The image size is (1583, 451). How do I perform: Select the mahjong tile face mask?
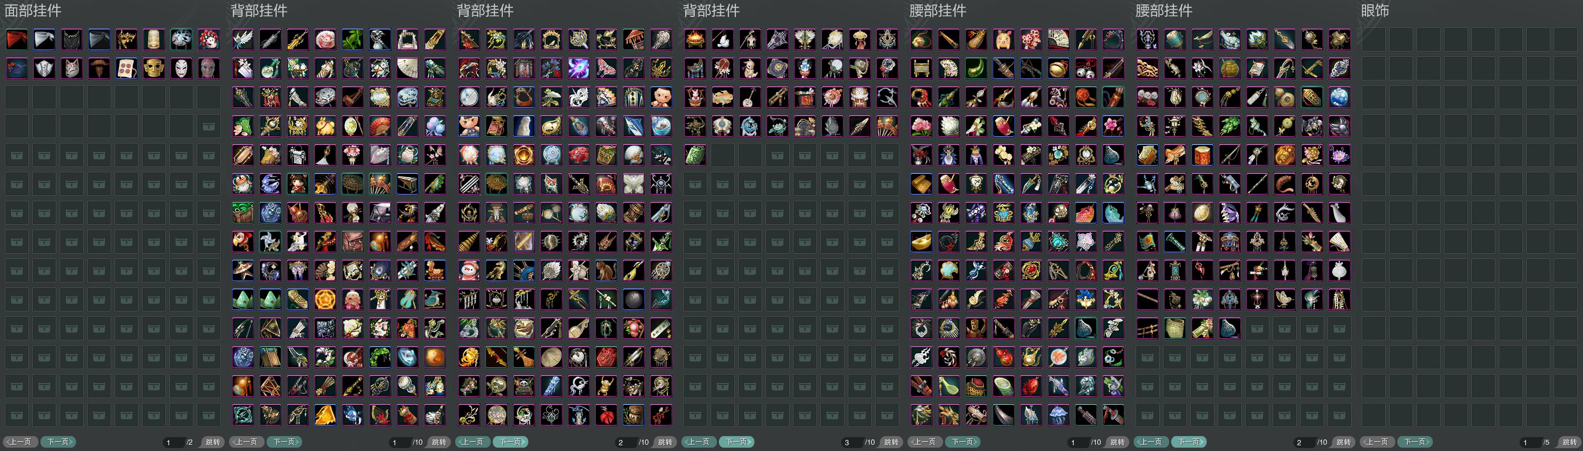(x=127, y=69)
